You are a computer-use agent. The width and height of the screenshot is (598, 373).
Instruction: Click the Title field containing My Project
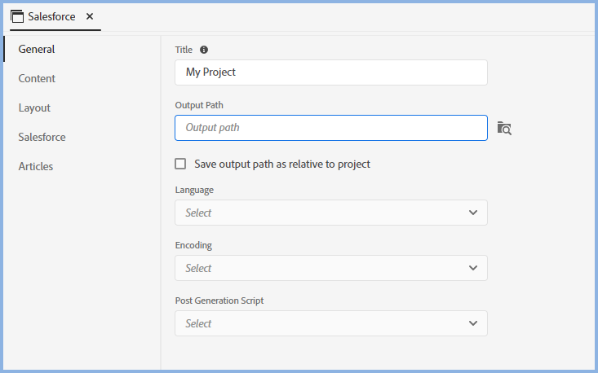[330, 72]
